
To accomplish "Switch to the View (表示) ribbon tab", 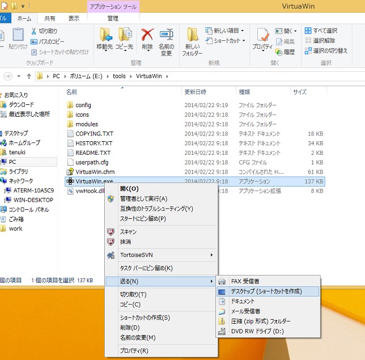I will click(x=74, y=18).
